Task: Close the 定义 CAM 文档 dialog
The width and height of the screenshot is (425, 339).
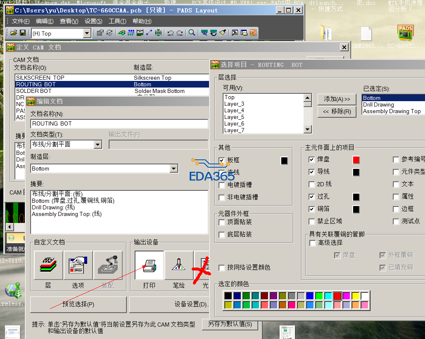Action: [x=344, y=47]
